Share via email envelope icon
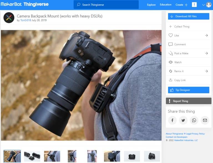Screen dimensions: 213x163 205,120
